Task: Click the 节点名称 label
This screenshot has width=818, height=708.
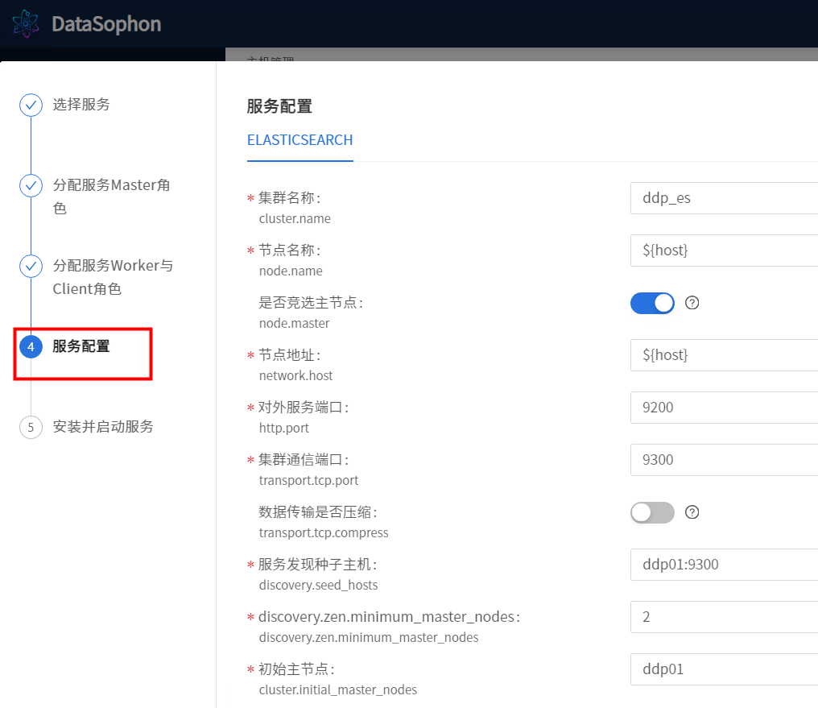Action: 290,250
